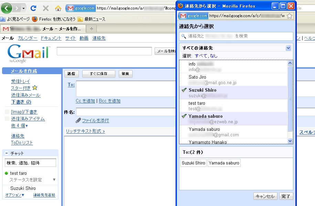The height and width of the screenshot is (206, 315).
Task: Open the Firefox を使いこなそう bookmark
Action: [x=54, y=19]
